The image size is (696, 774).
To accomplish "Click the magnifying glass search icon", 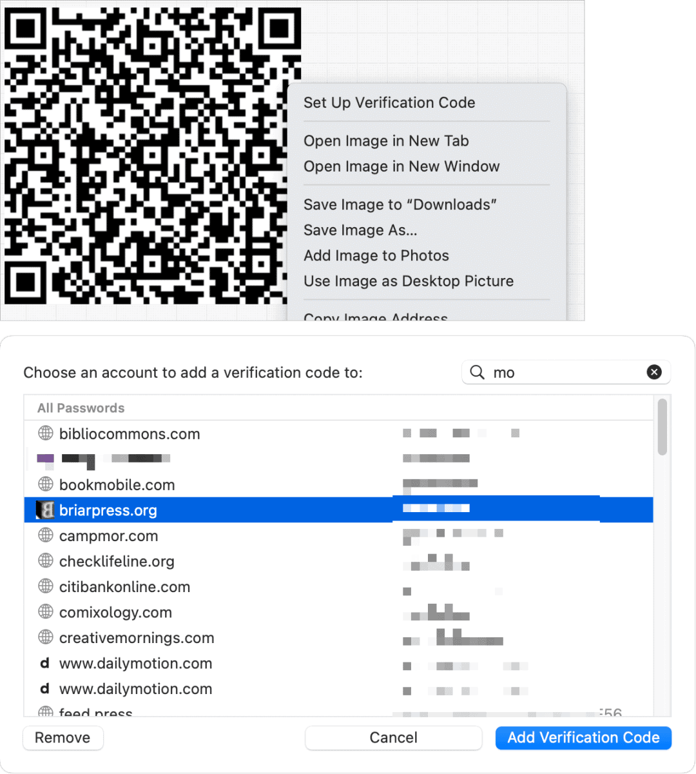I will tap(477, 372).
